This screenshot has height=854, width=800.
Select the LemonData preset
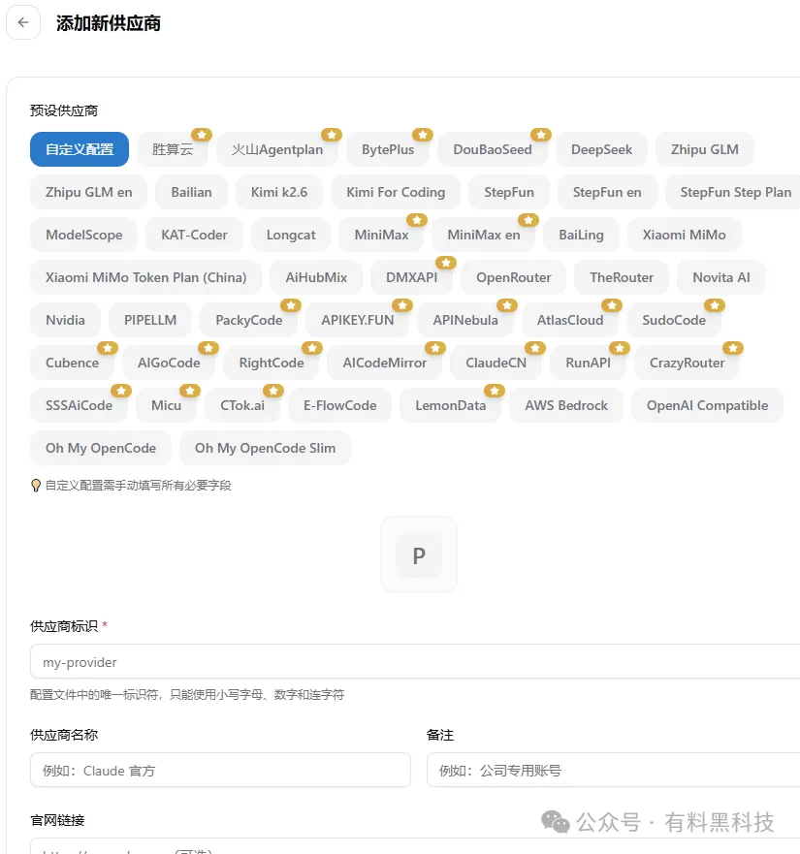[451, 405]
